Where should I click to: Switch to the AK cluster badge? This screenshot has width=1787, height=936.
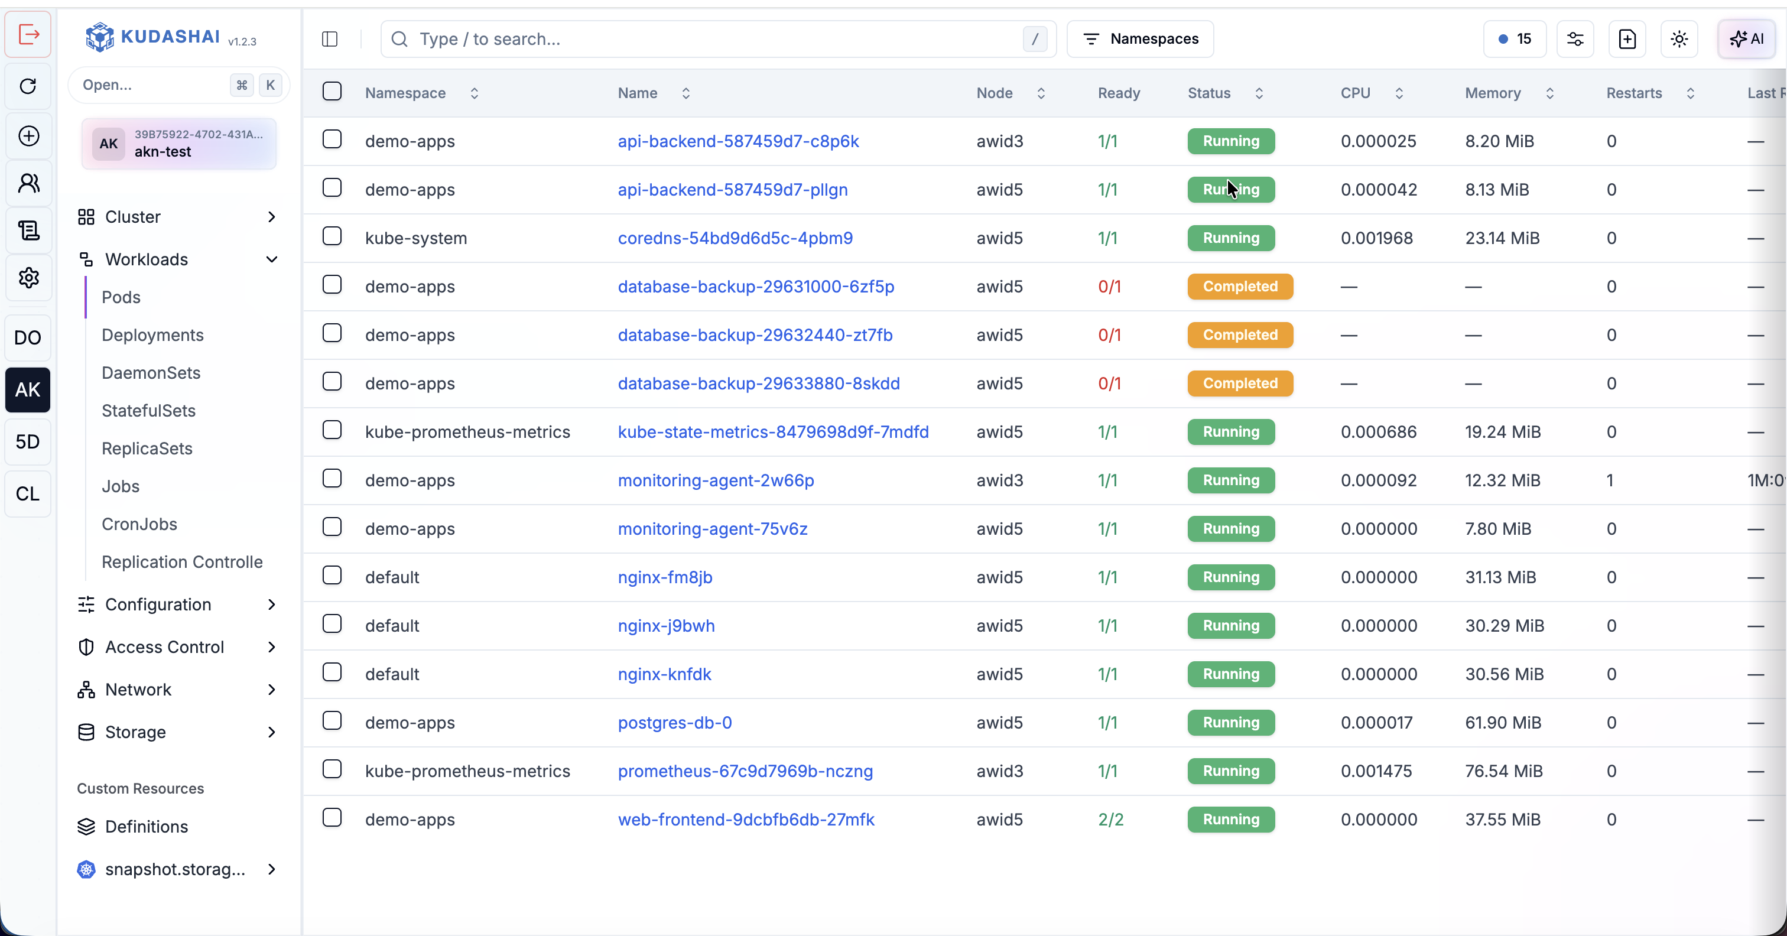tap(28, 390)
